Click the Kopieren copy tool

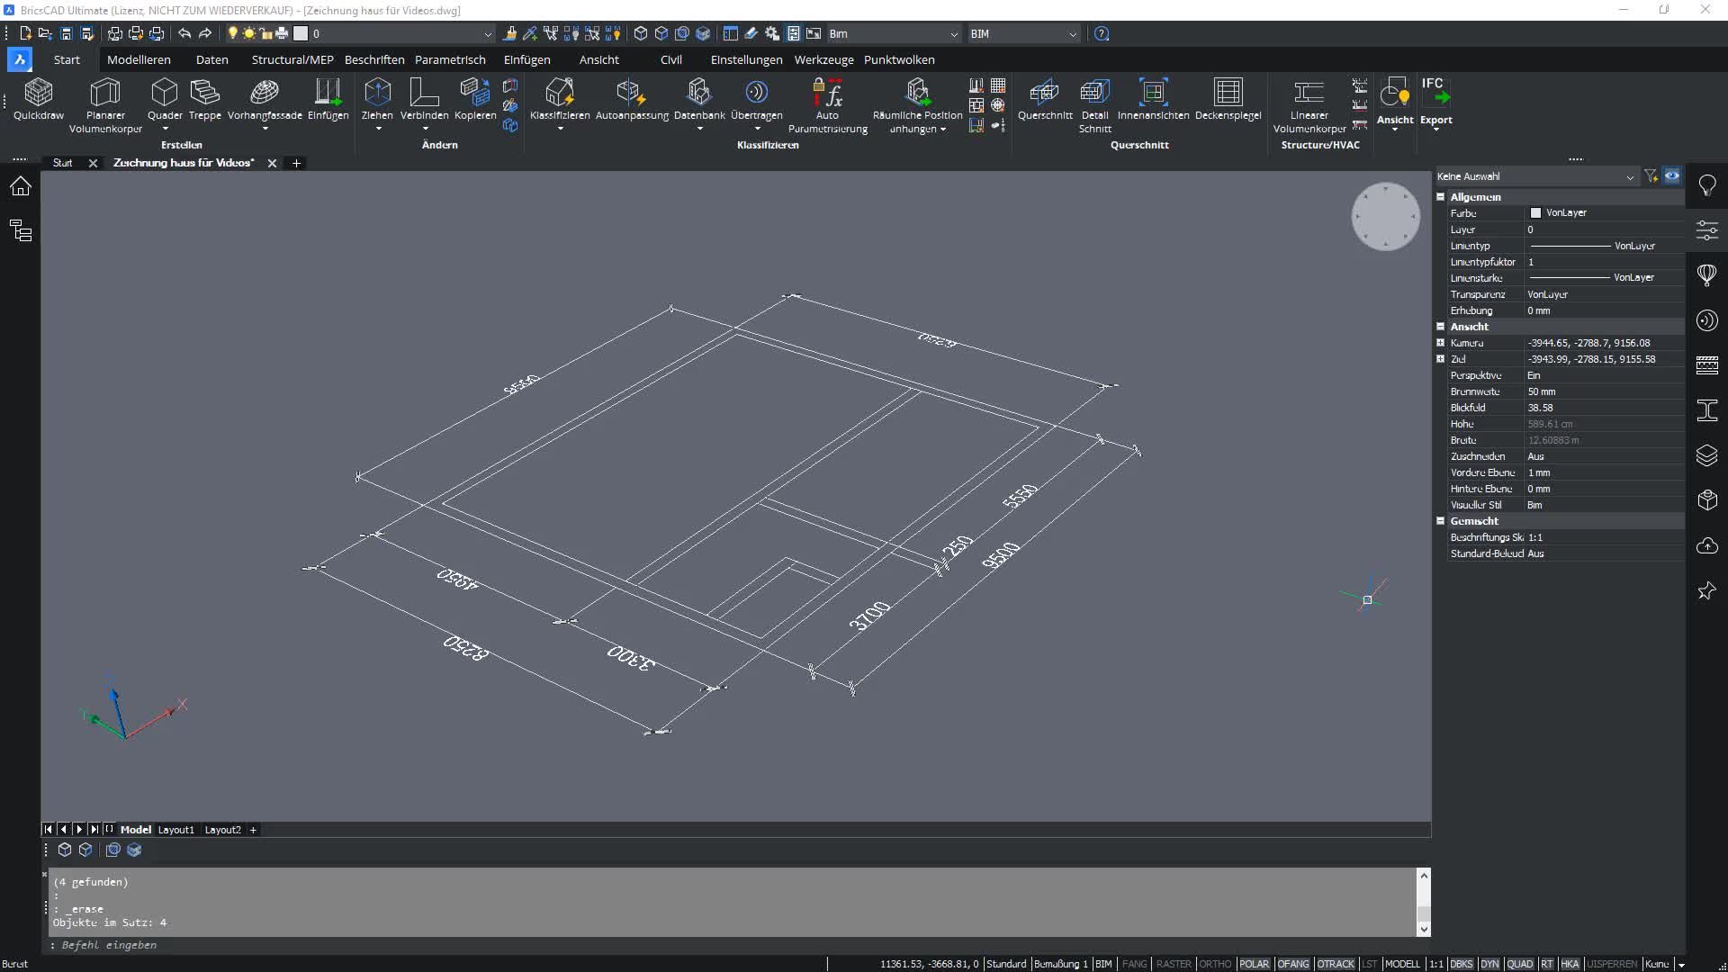tap(475, 99)
